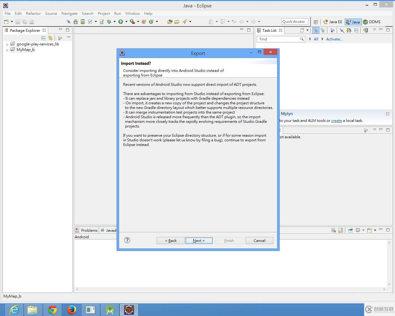Open the Android Virtual Device Manager icon

(83, 22)
